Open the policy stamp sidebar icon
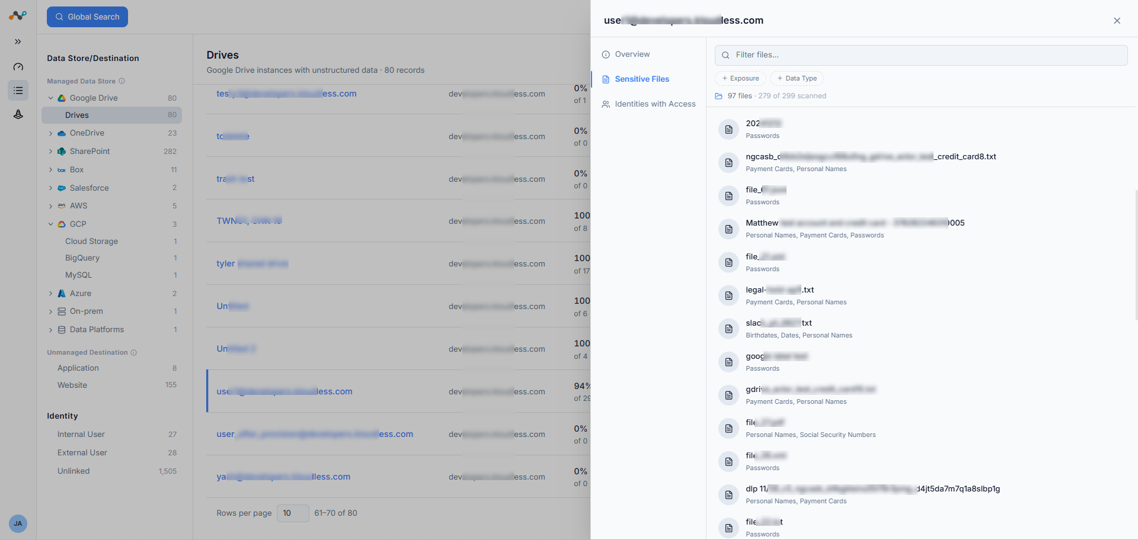Viewport: 1138px width, 540px height. (18, 114)
